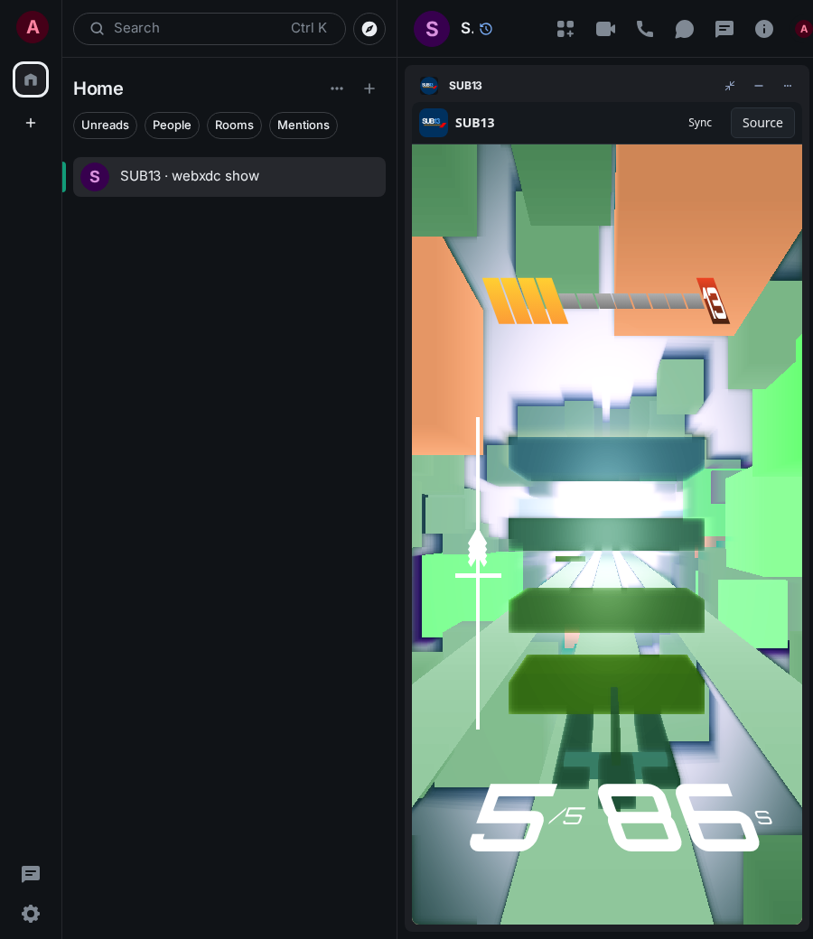The height and width of the screenshot is (939, 813).
Task: Open the settings gear icon
Action: tap(31, 913)
